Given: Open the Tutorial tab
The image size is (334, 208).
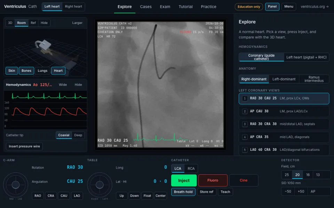Looking at the screenshot, I should point(185,7).
